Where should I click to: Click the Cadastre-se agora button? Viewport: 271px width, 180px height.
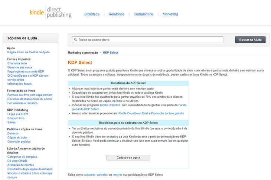pos(128,157)
